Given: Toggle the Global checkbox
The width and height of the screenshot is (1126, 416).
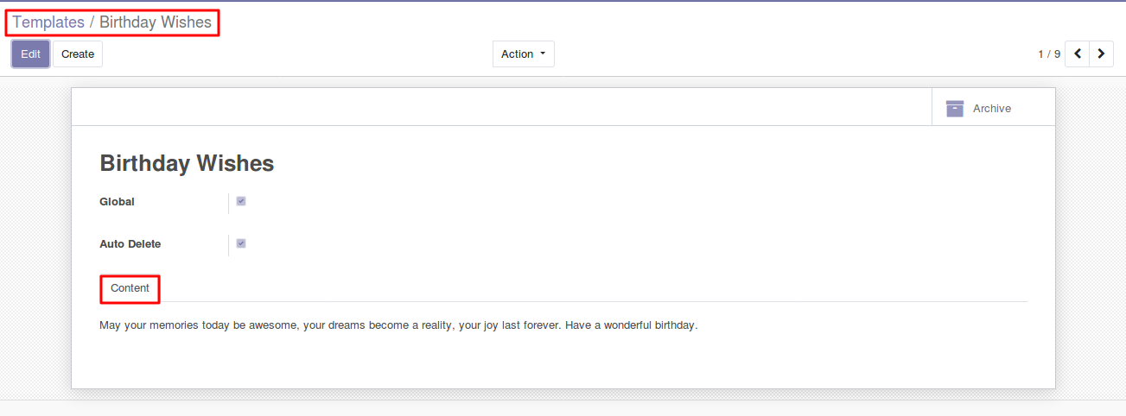Looking at the screenshot, I should click(x=241, y=201).
